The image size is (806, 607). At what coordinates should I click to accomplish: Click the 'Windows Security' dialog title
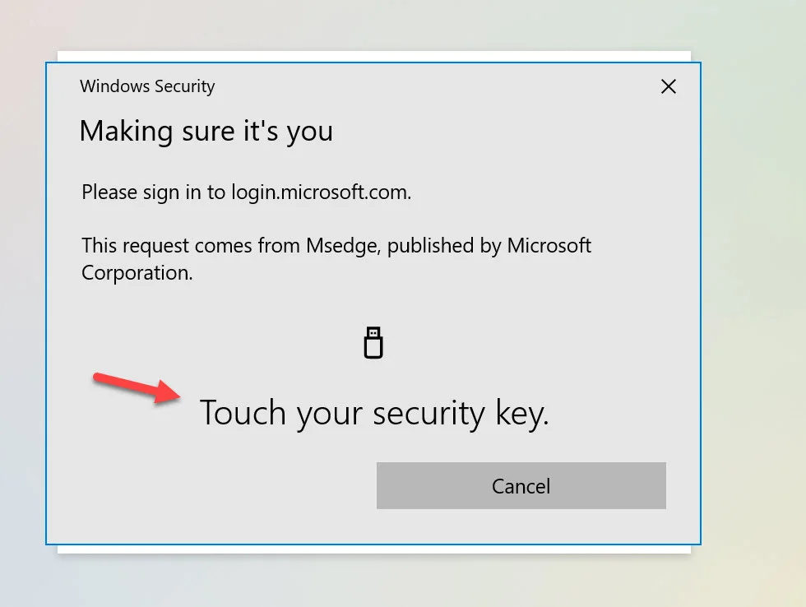click(x=147, y=86)
